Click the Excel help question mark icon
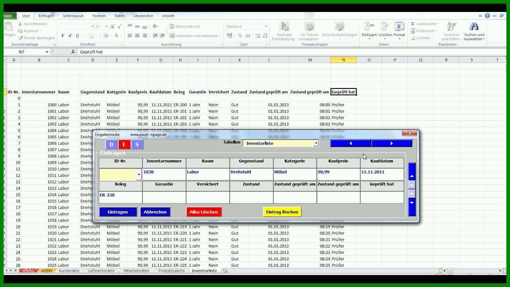The image size is (510, 287). coord(487,16)
